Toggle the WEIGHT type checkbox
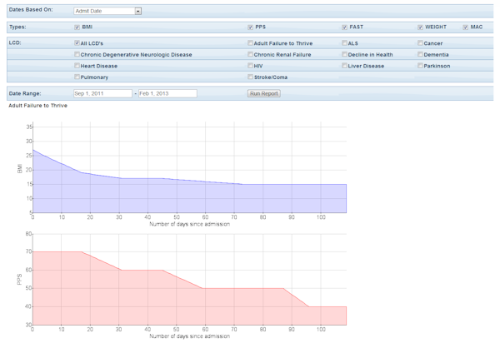Screen dimensions: 500x343 [x=420, y=27]
